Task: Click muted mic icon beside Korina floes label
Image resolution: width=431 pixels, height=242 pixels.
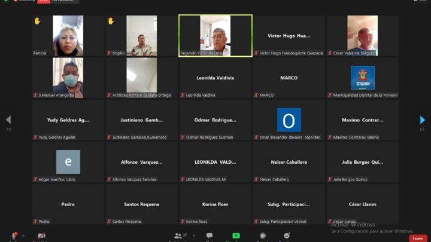Action: tap(183, 221)
